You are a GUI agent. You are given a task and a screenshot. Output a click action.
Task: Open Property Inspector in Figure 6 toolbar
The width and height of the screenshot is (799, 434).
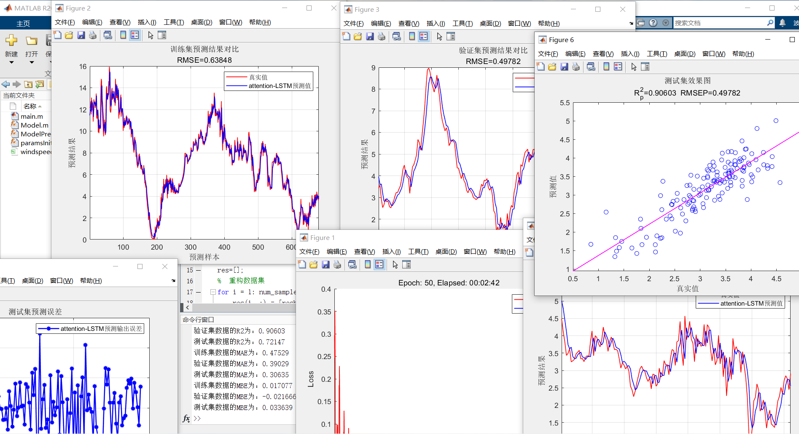[x=645, y=67]
